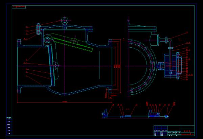This screenshot has width=203, height=139.
Task: Select the green hatched open-position disc
Action: 73,44
